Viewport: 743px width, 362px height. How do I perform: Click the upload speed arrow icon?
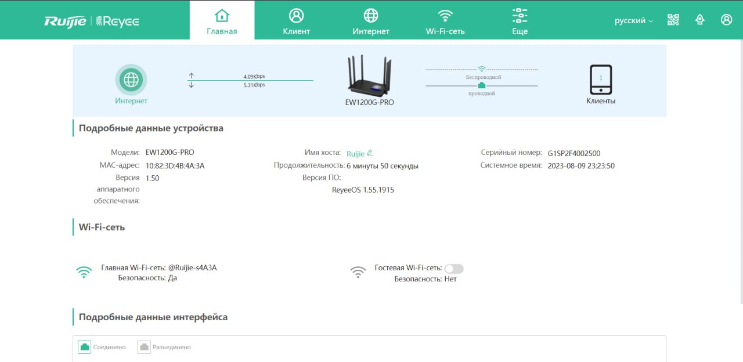192,76
